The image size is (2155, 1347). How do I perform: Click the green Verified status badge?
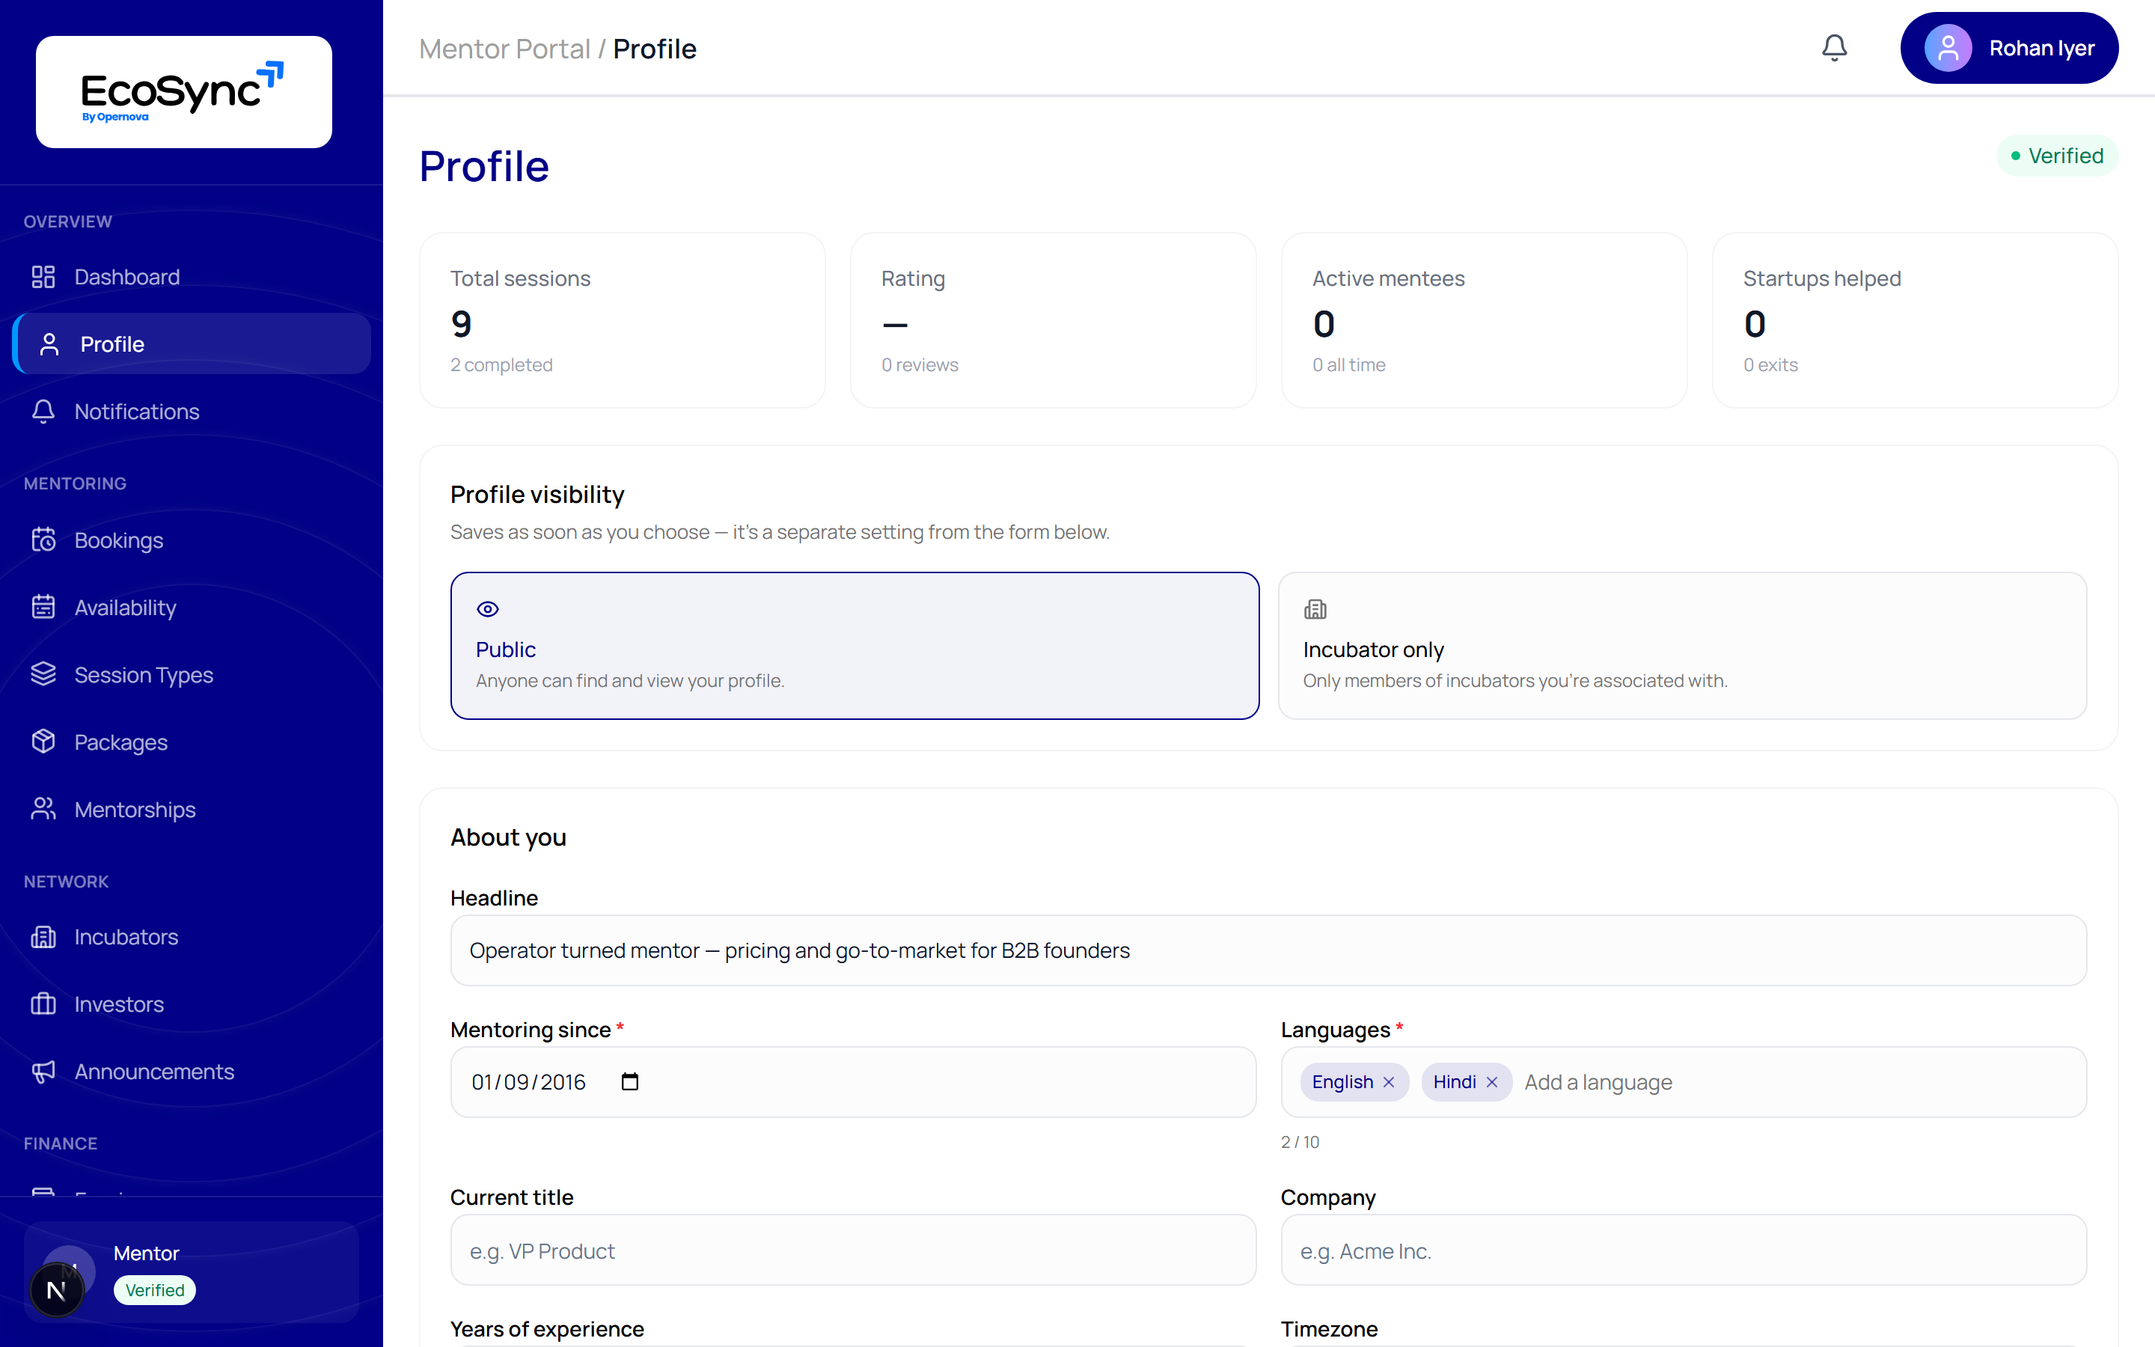coord(2057,156)
